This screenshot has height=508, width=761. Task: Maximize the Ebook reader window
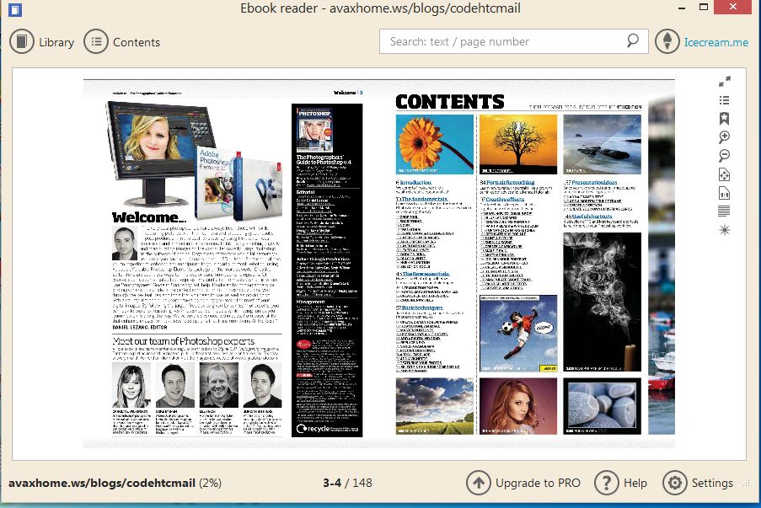pyautogui.click(x=704, y=8)
